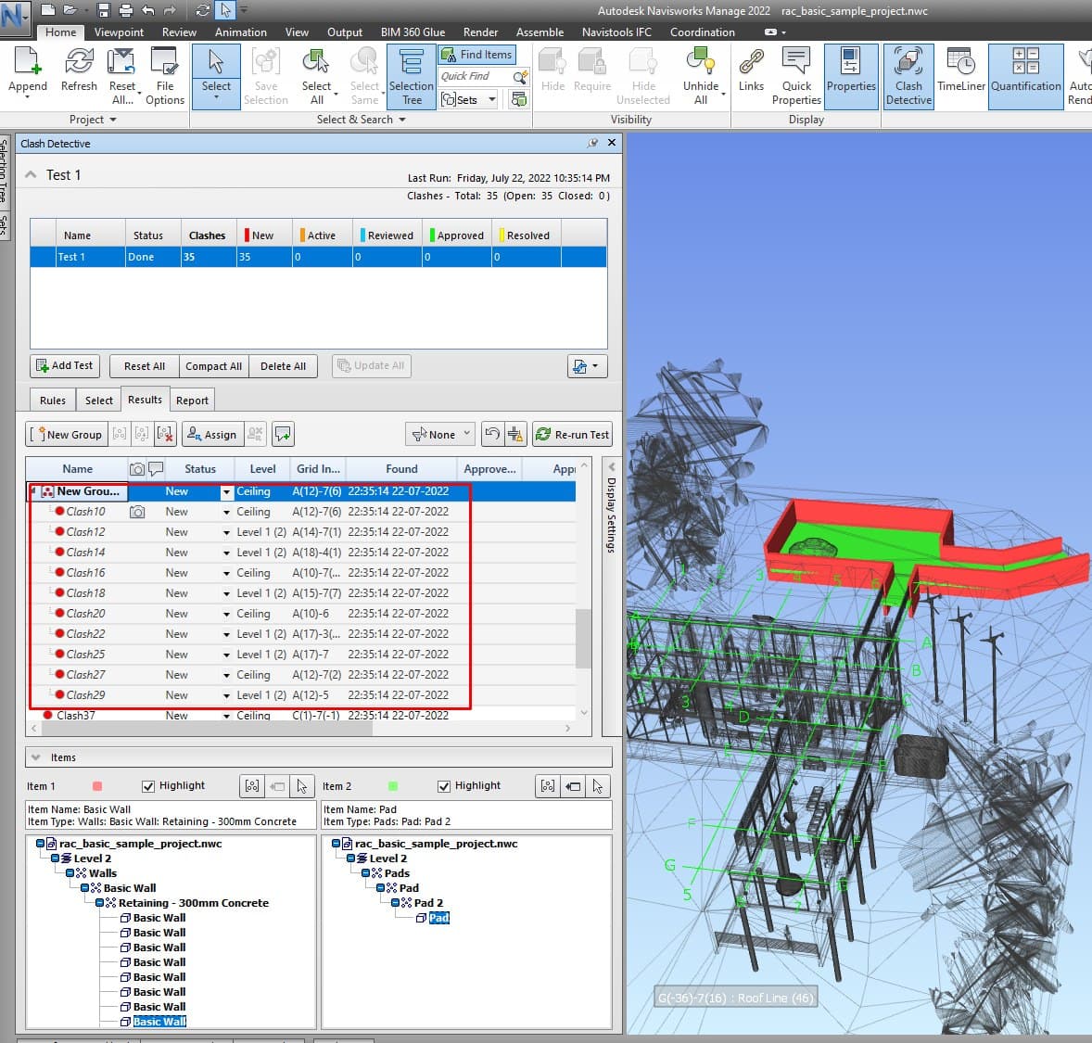Click the Undo quick access icon
1092x1043 pixels.
tap(148, 10)
